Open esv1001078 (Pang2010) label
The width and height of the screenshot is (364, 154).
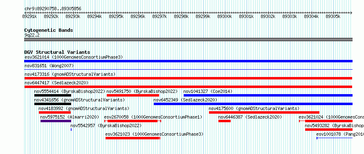click(340, 134)
